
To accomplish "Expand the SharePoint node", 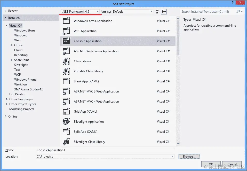I will (12, 60).
